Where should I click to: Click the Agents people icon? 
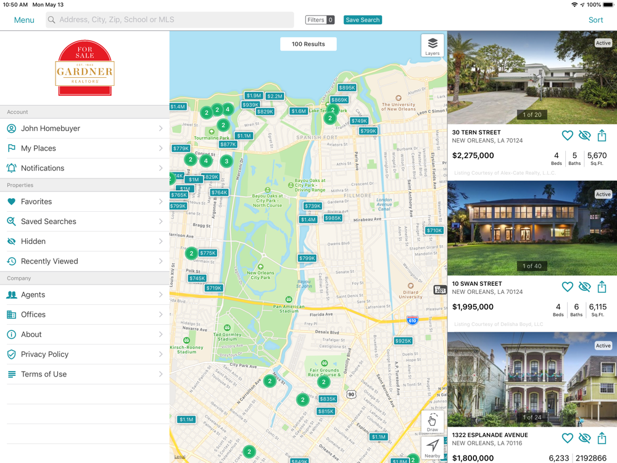point(12,294)
